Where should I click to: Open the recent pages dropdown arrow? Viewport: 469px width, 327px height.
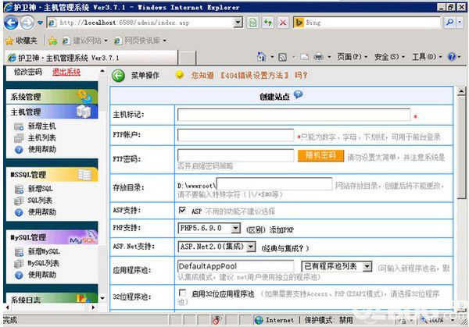pos(40,23)
